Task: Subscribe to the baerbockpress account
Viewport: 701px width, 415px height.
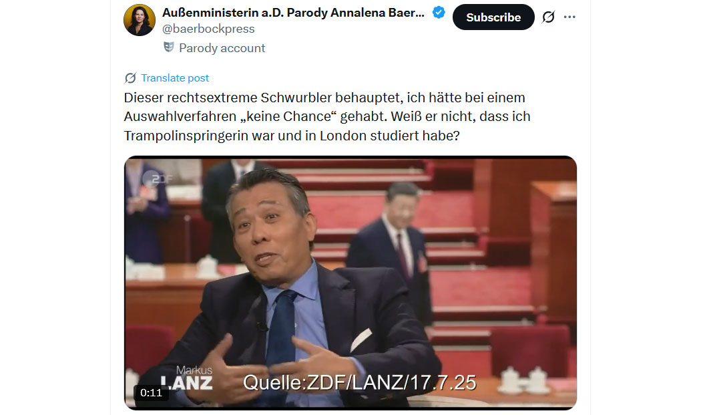Action: pos(493,17)
